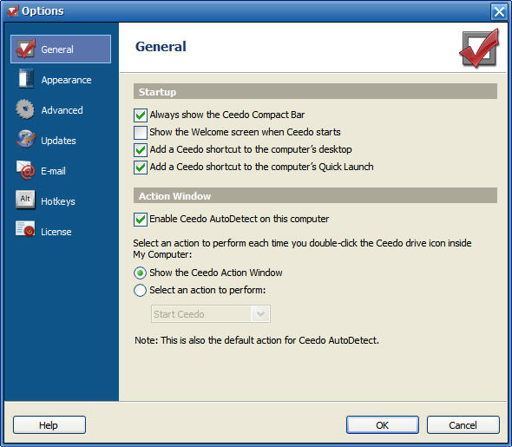This screenshot has width=512, height=447.
Task: Expand the Start Ceedo dropdown arrow
Action: [x=260, y=314]
